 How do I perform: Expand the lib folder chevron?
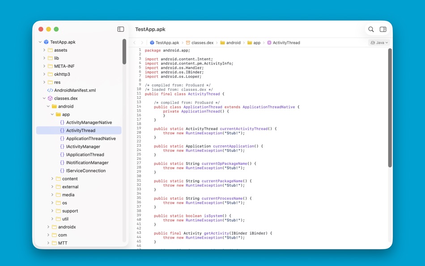click(x=44, y=58)
